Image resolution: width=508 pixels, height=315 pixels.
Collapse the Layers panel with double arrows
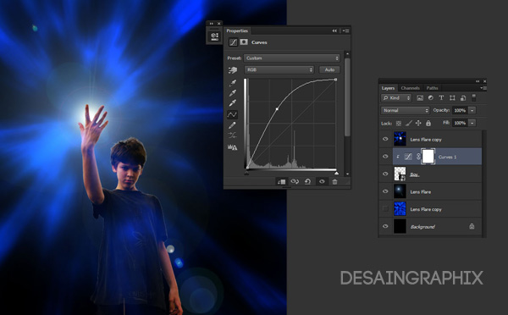pos(478,81)
